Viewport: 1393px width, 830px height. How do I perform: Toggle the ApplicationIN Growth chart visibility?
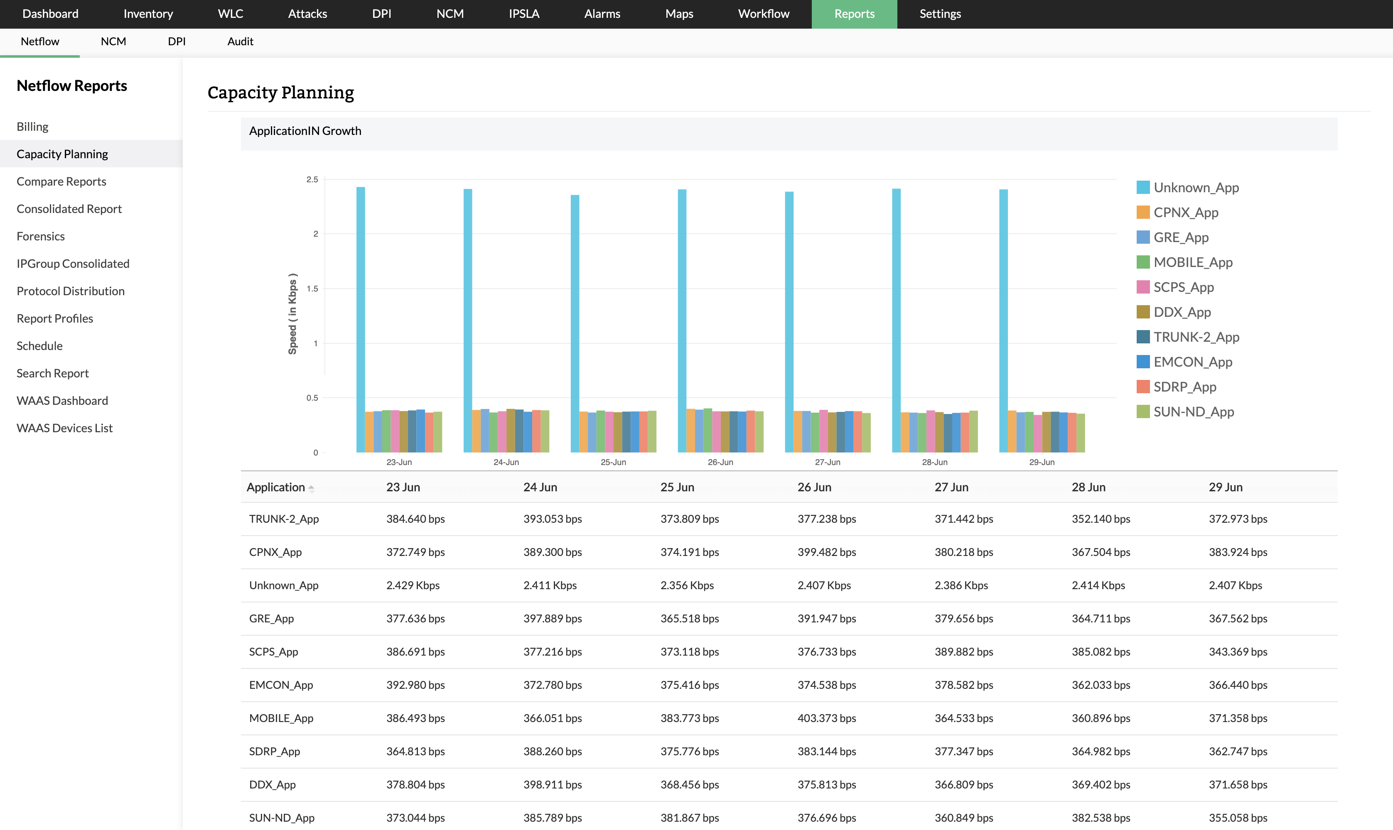(x=305, y=130)
